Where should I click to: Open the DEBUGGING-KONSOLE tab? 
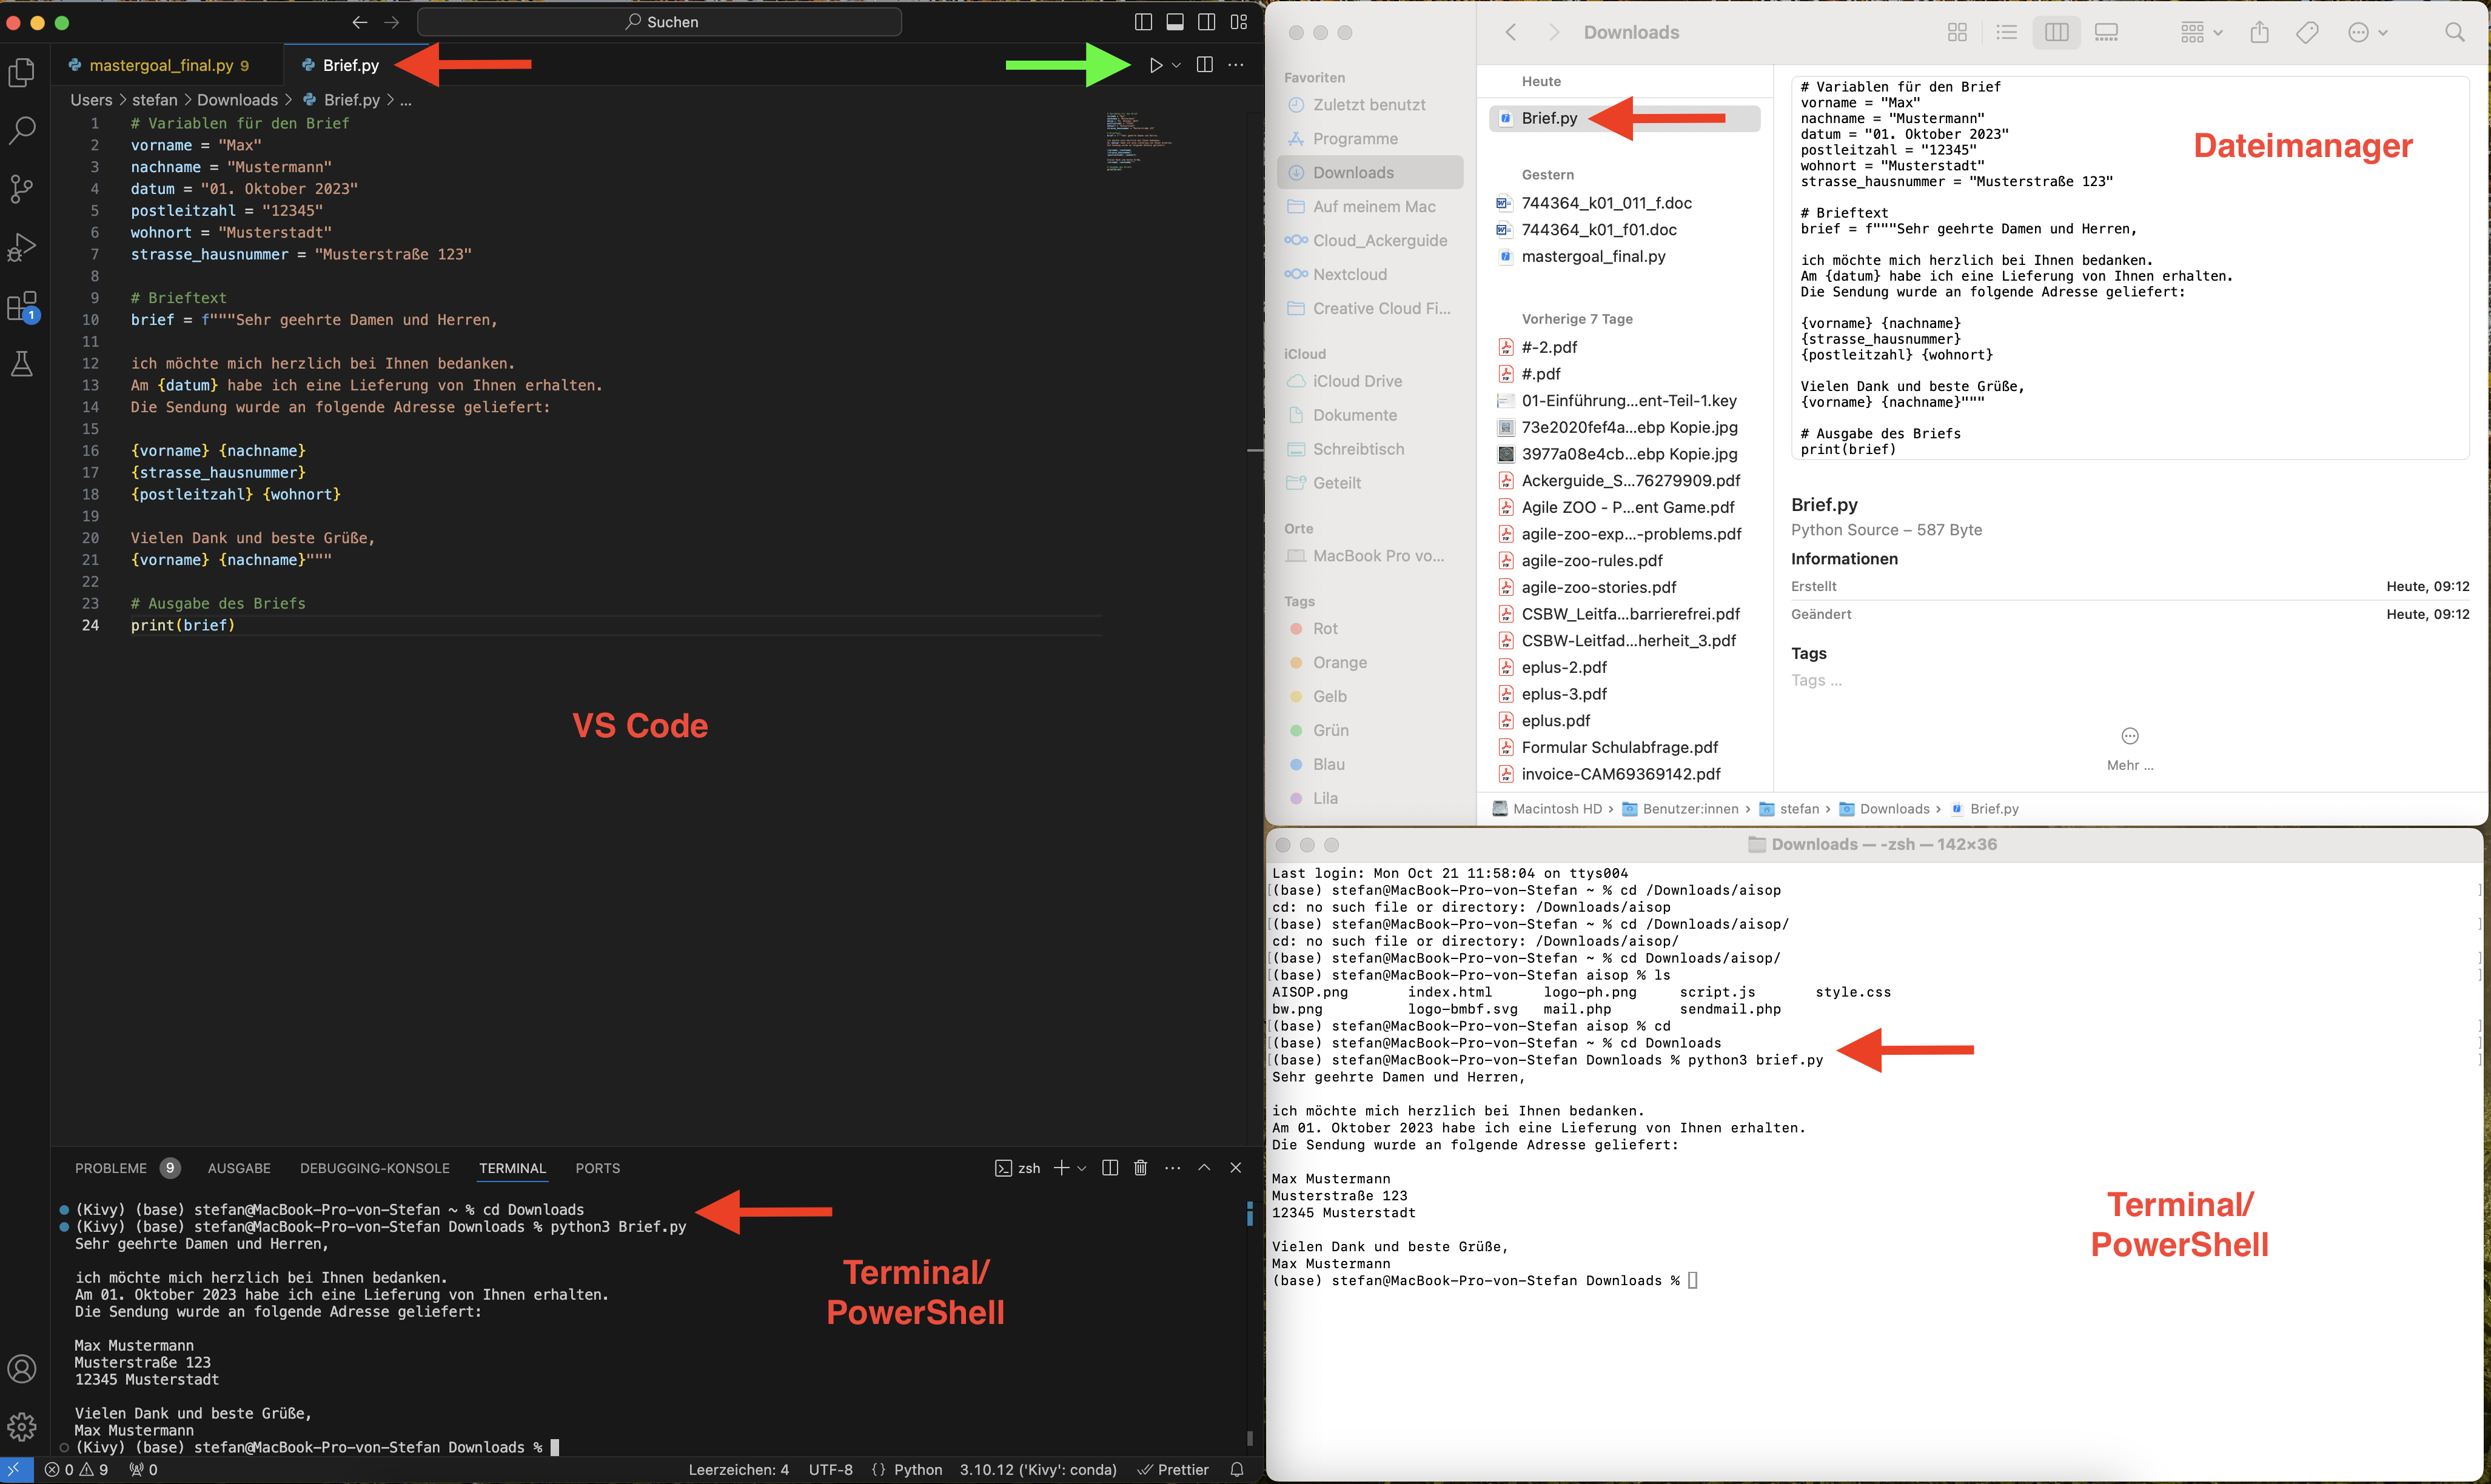375,1168
